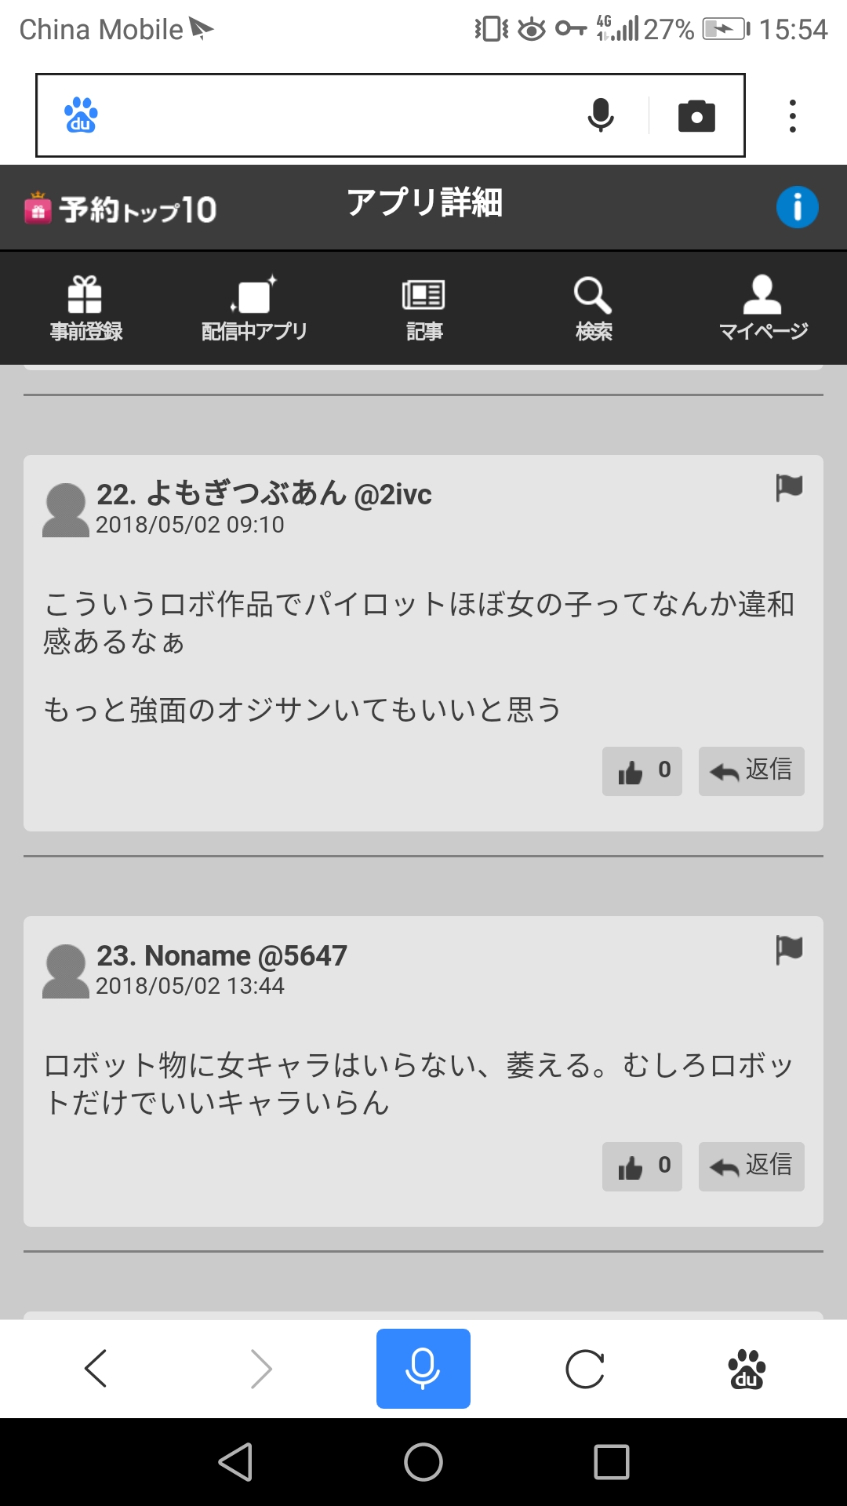The width and height of the screenshot is (847, 1506).
Task: Like comment 22 by よもぎつぶあん
Action: pyautogui.click(x=642, y=771)
